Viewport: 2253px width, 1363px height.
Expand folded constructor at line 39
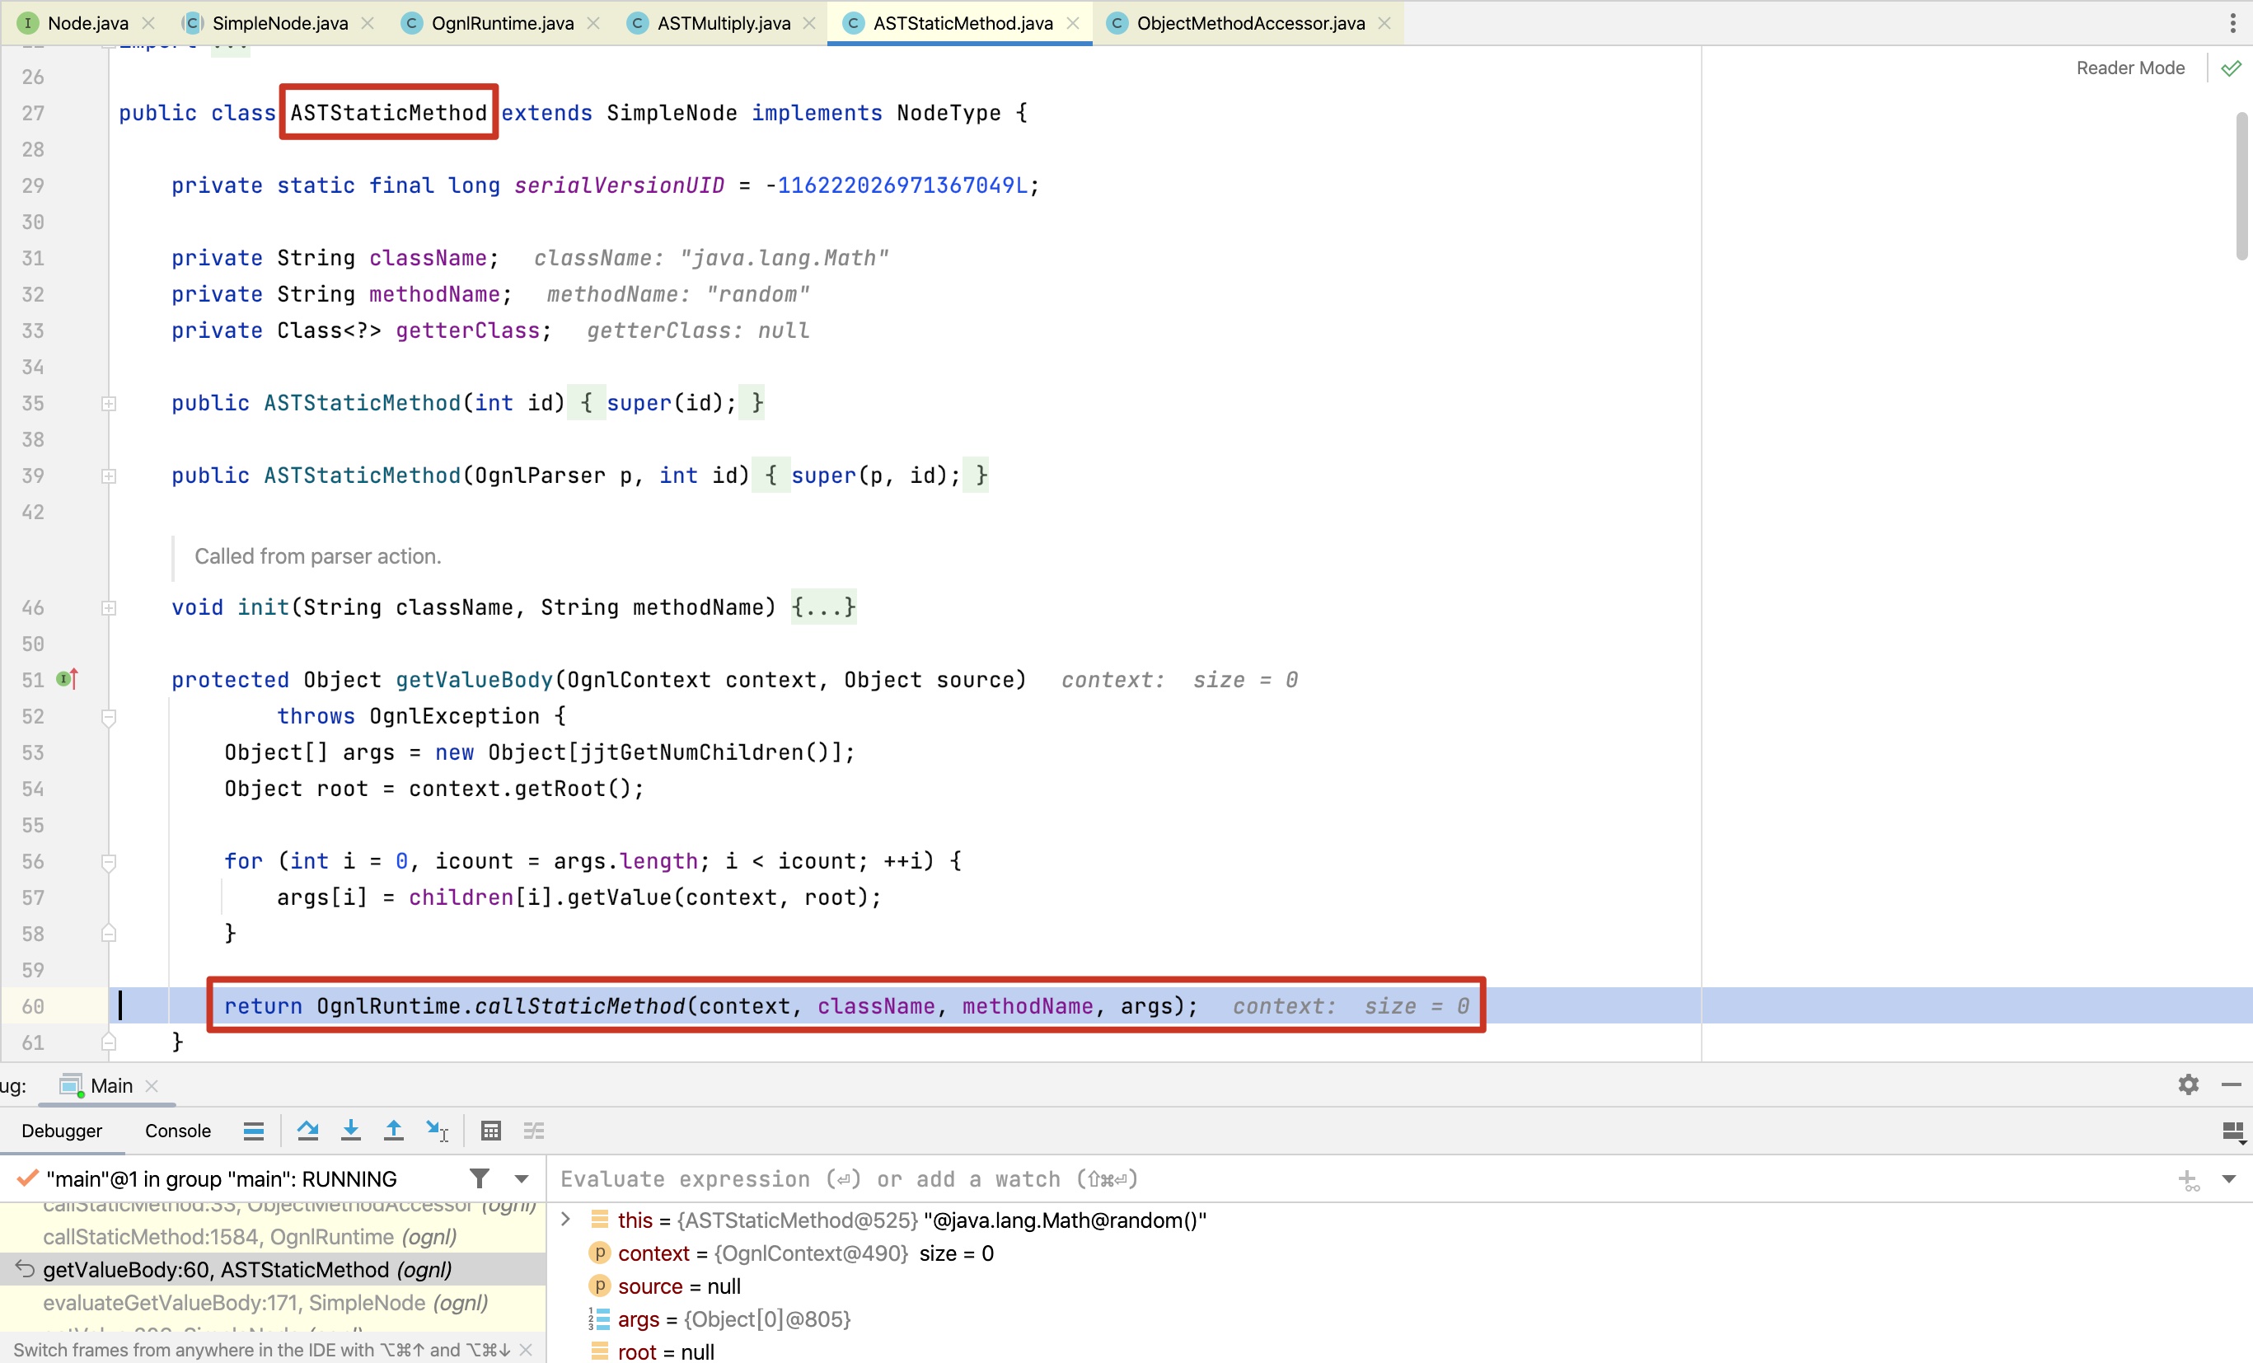point(109,475)
